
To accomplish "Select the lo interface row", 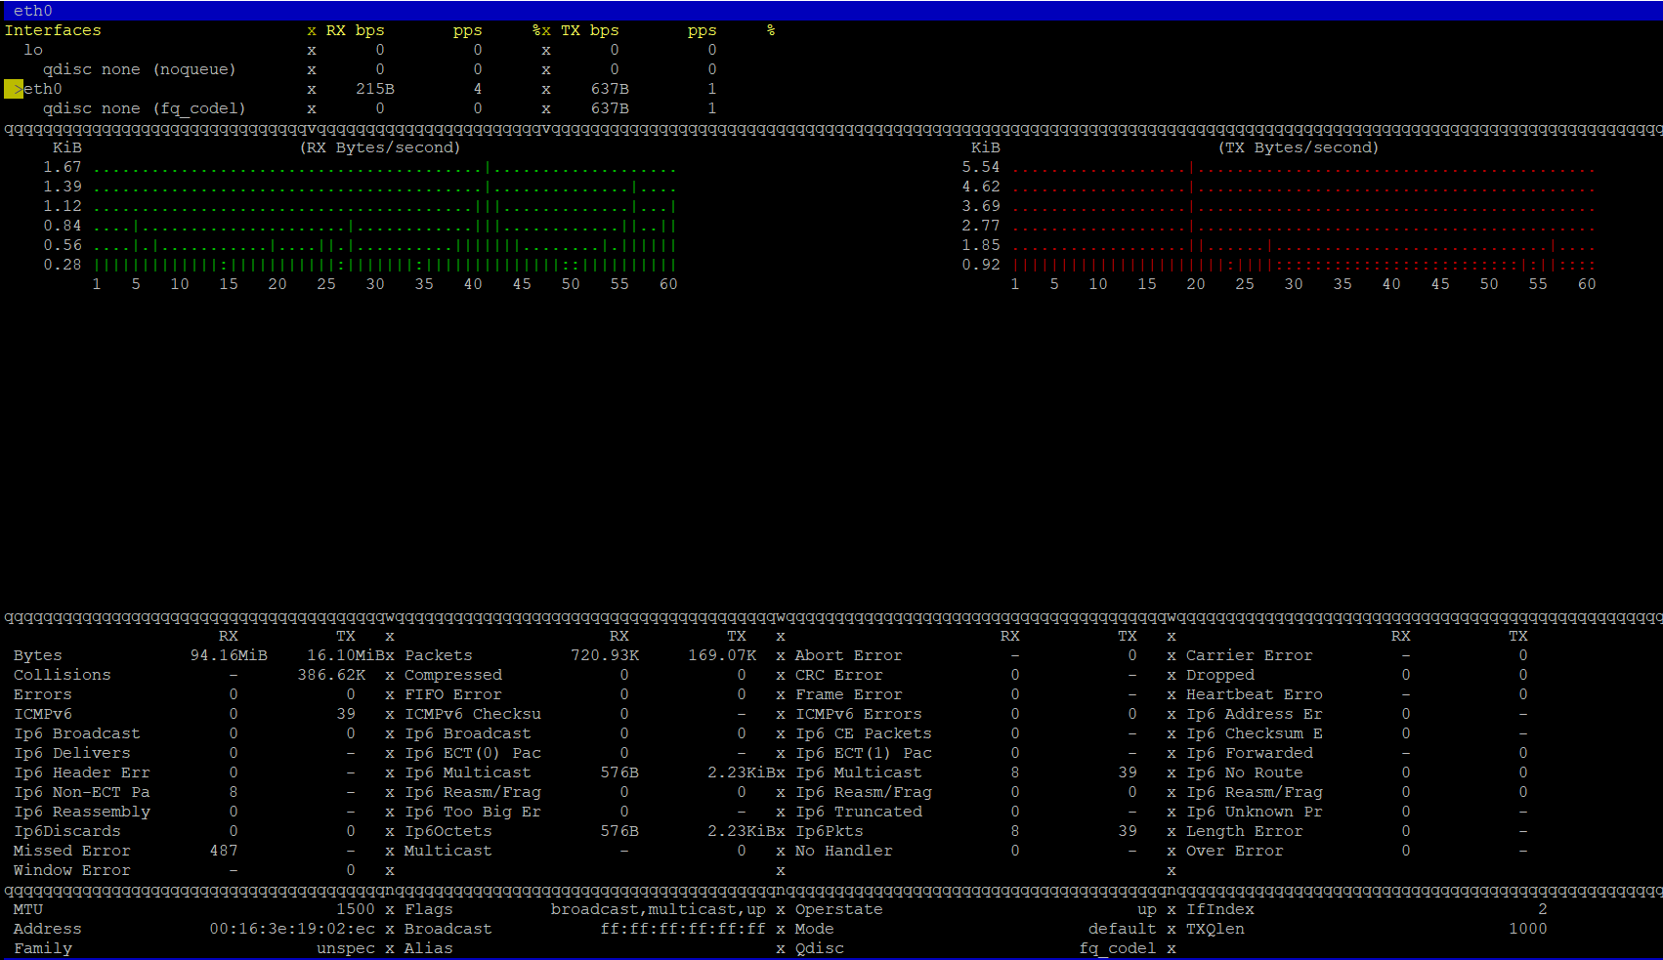I will click(x=33, y=50).
